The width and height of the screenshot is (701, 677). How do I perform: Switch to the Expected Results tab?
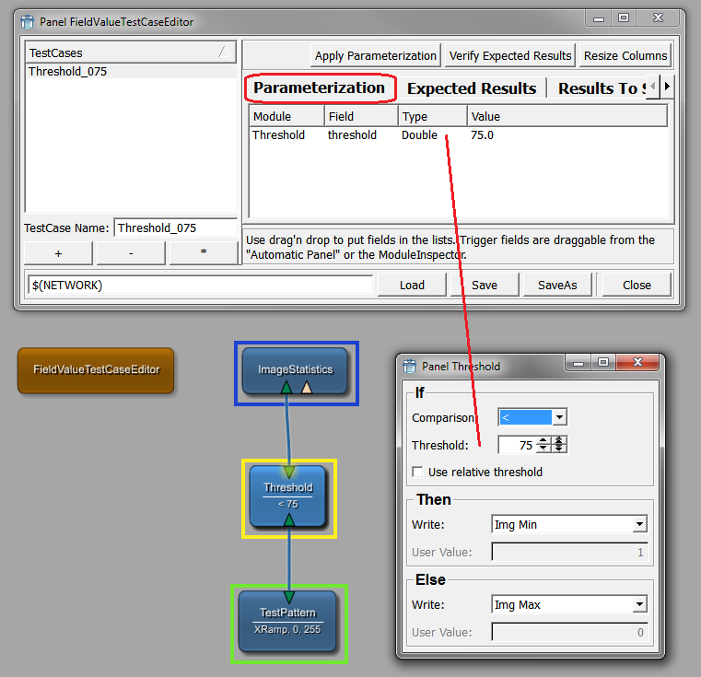point(471,88)
